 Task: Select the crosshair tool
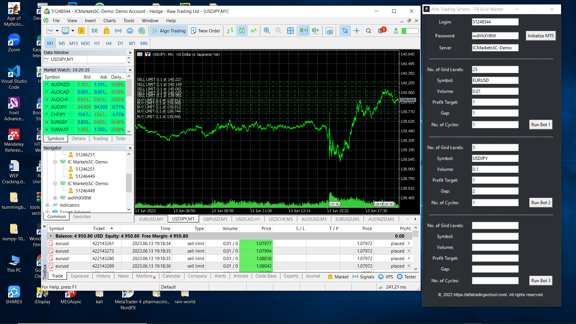357,31
